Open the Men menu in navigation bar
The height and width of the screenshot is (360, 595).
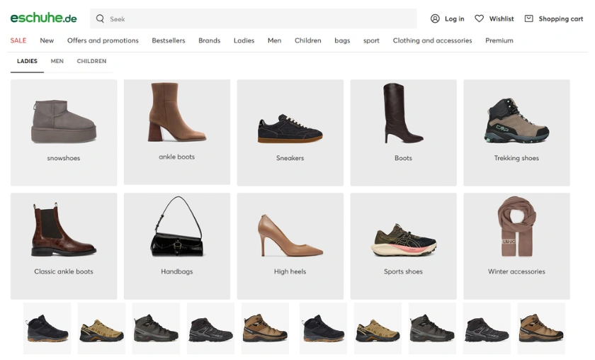tap(274, 40)
